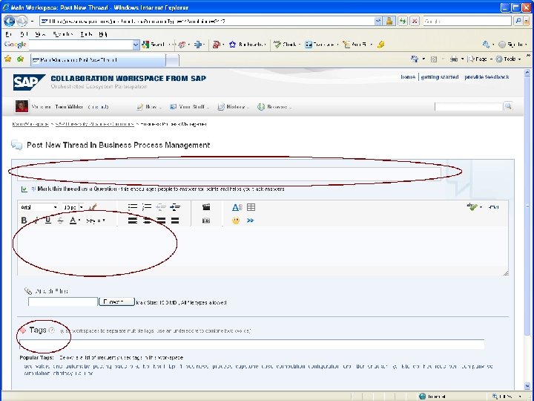534x401 pixels.
Task: Open the address bar history dropdown
Action: 378,21
